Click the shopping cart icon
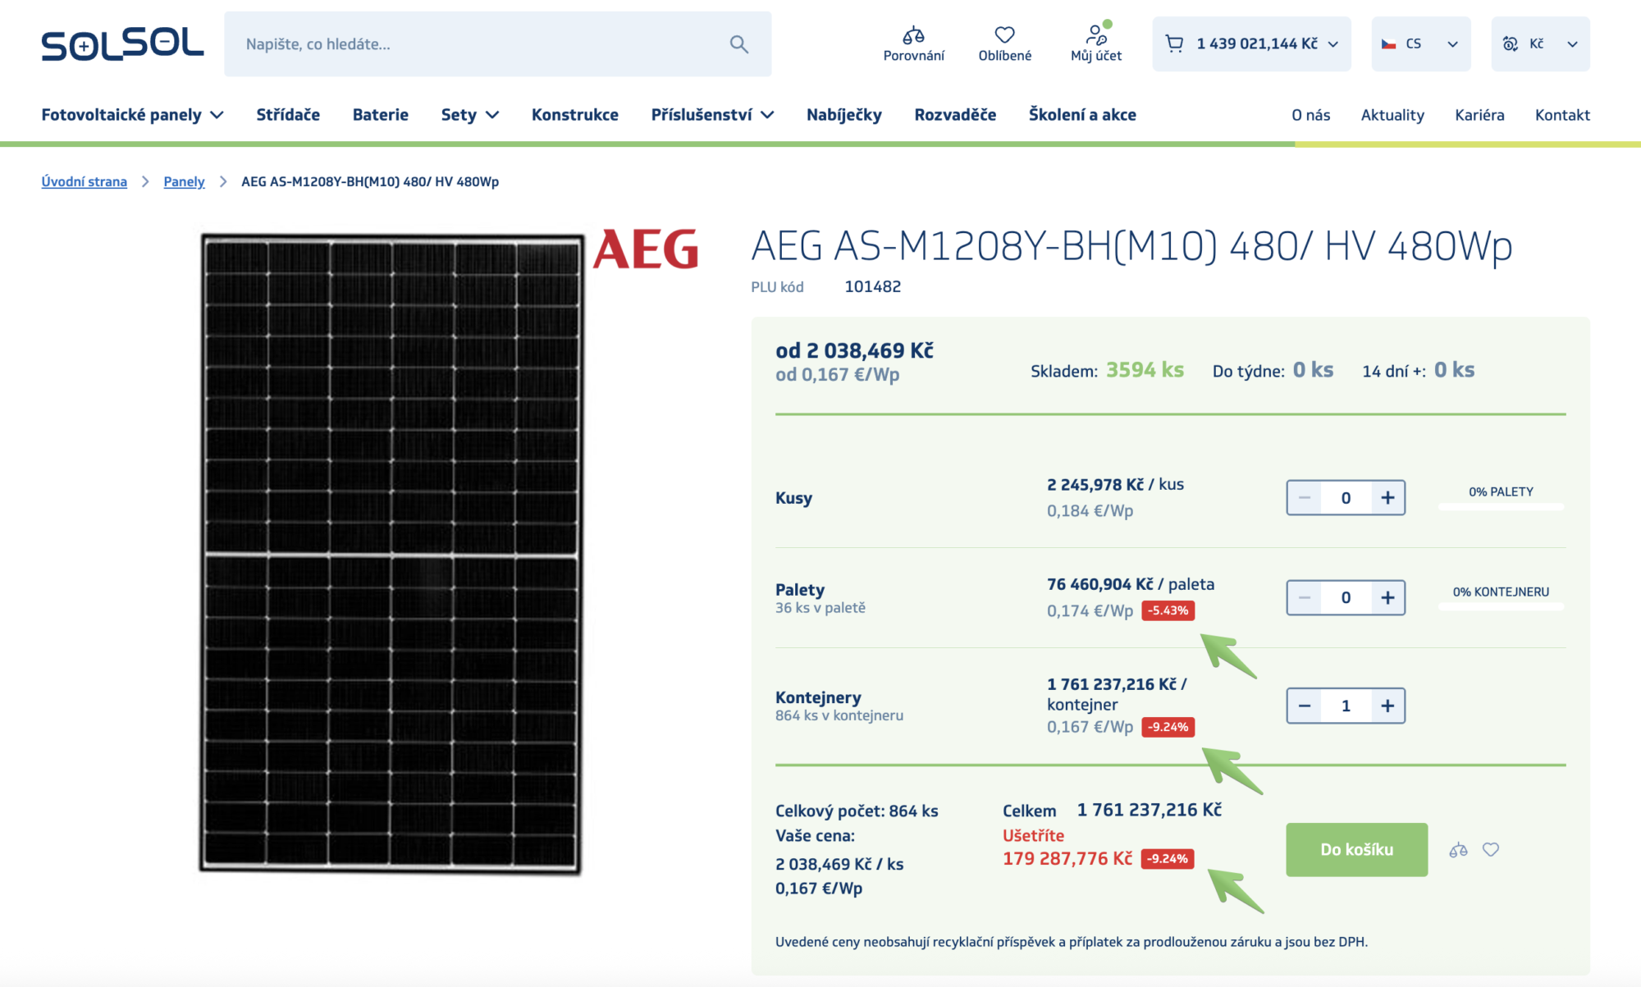This screenshot has width=1641, height=987. [x=1174, y=43]
